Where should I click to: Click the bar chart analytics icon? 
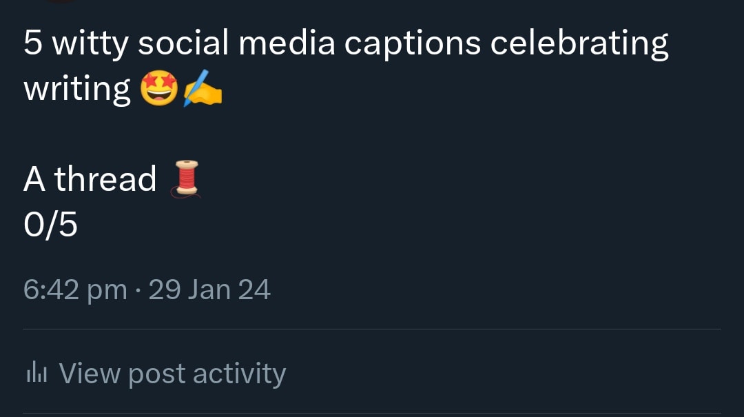point(36,373)
